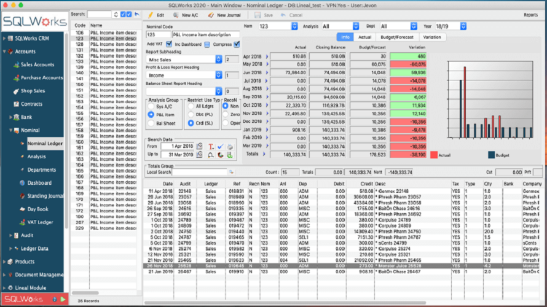This screenshot has width=547, height=307.
Task: Switch to the Variation tab
Action: click(x=432, y=37)
